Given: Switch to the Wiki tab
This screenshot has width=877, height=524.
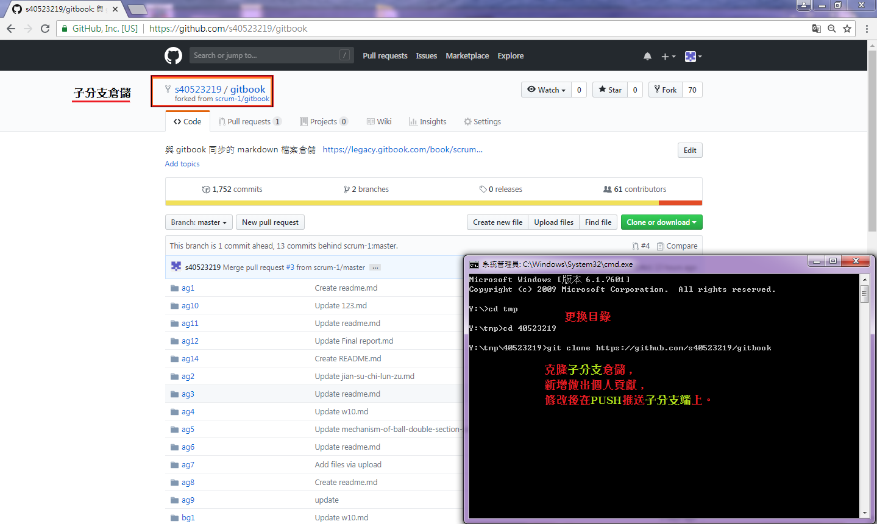Looking at the screenshot, I should point(379,121).
